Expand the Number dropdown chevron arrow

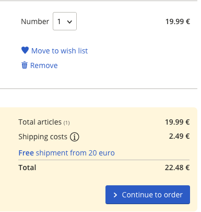69,22
